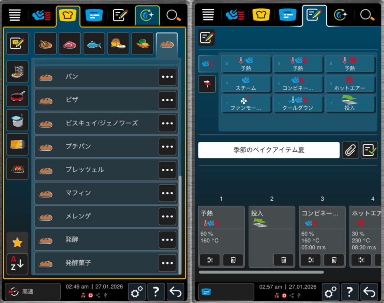Click the grill cooking method icon
Viewport: 384px width, 303px height.
(17, 169)
